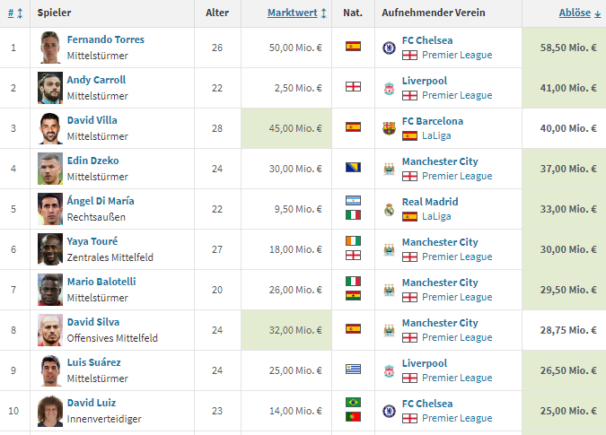Open the Manchester City link in David Silva's row
Image resolution: width=606 pixels, height=435 pixels.
[x=440, y=323]
